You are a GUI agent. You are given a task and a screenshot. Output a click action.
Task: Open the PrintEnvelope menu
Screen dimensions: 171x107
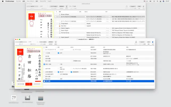coord(10,1)
